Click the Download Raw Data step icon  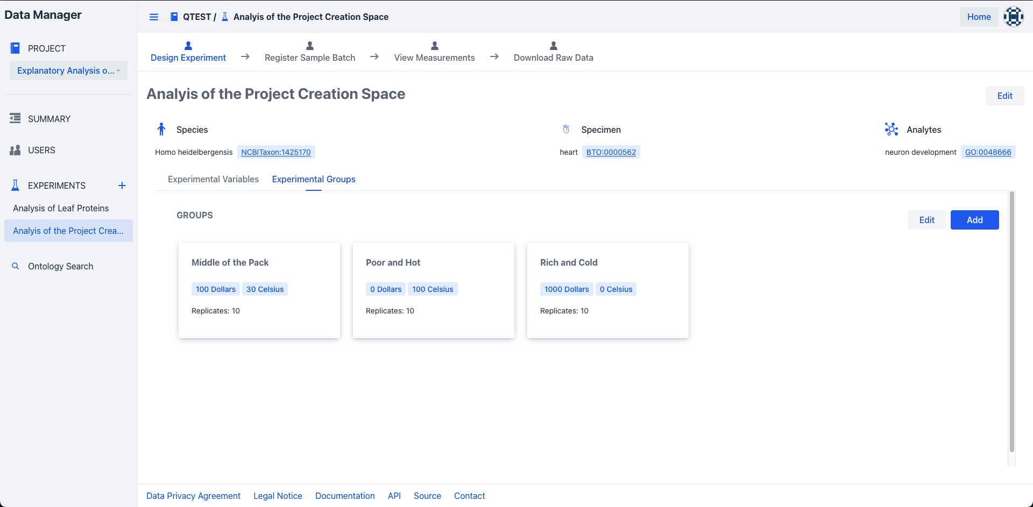click(553, 46)
